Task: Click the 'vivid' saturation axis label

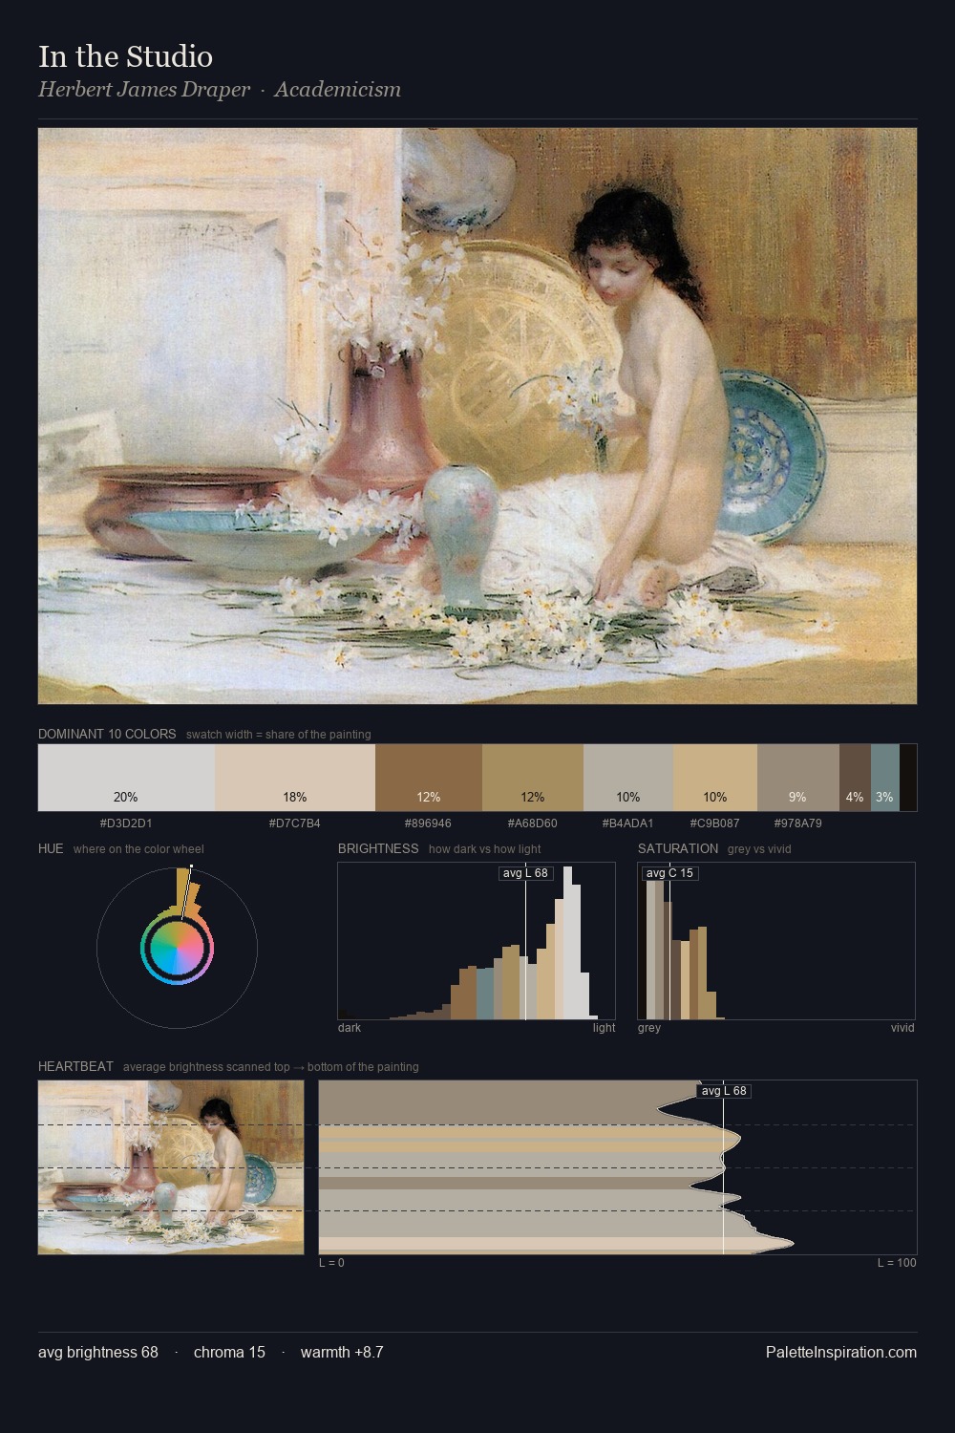Action: [902, 1028]
